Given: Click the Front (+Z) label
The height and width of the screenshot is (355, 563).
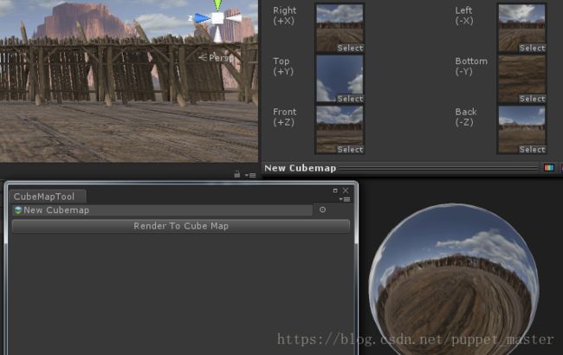Looking at the screenshot, I should (x=284, y=117).
